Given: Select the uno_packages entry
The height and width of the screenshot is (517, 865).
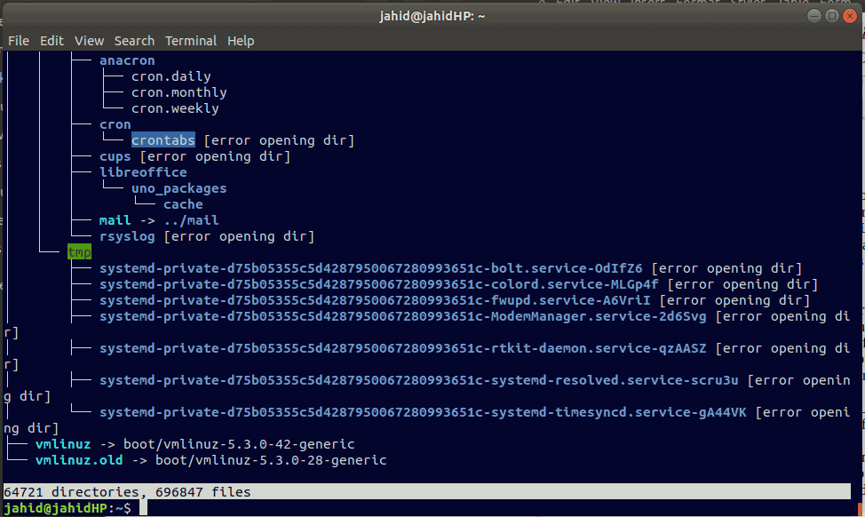Looking at the screenshot, I should (179, 187).
